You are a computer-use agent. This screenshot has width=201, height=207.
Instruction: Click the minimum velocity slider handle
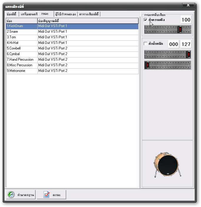click(147, 65)
